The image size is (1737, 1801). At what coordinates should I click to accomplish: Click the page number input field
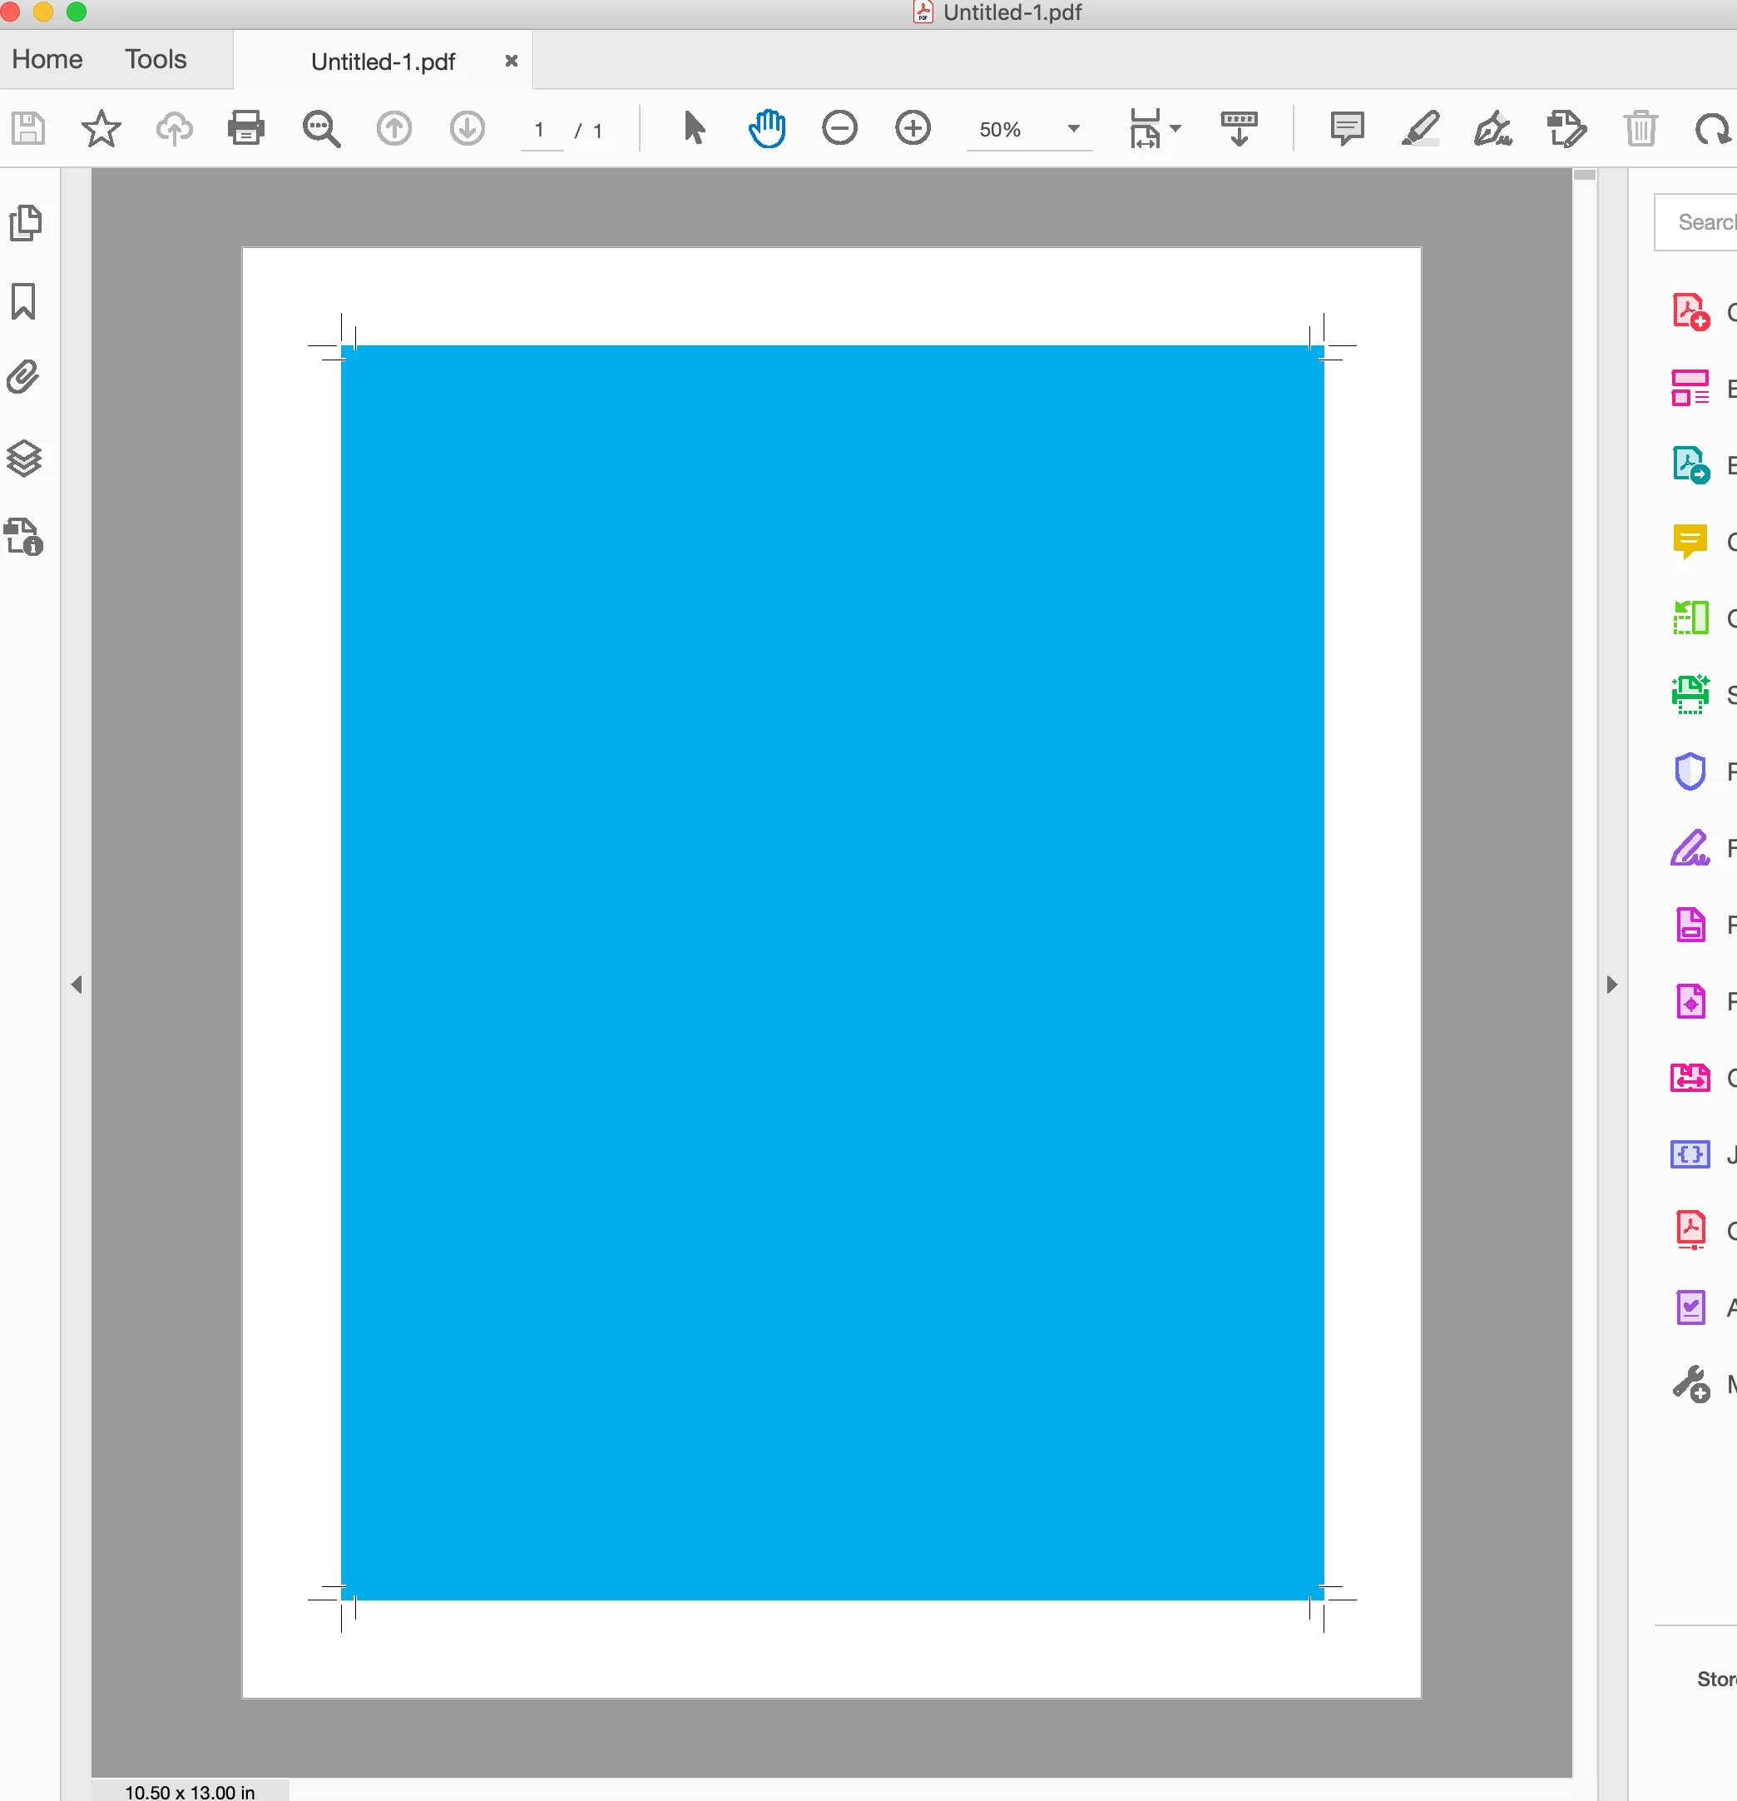pyautogui.click(x=540, y=131)
